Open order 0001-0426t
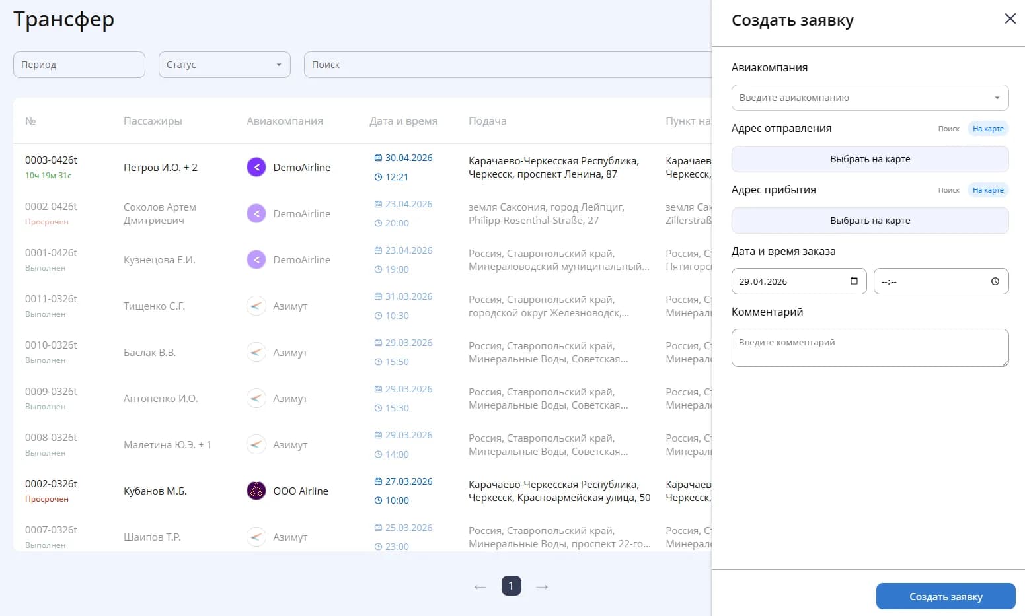 tap(51, 253)
